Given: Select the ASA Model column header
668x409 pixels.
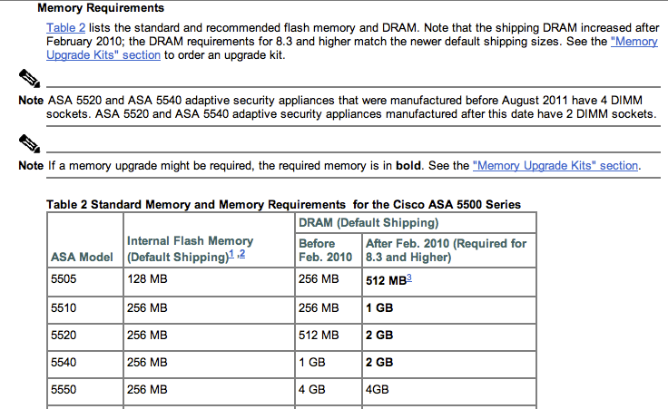Looking at the screenshot, I should pyautogui.click(x=82, y=258).
